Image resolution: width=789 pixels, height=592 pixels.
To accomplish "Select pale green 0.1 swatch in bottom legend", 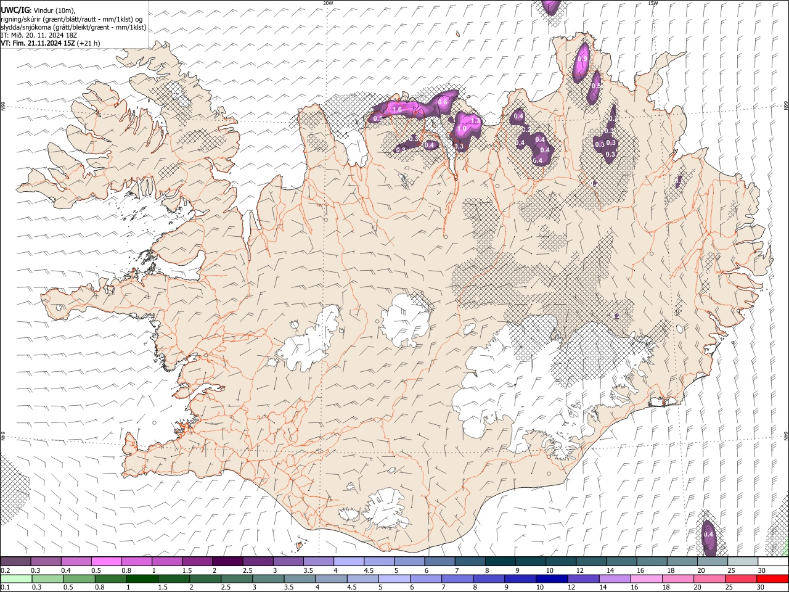I will point(15,578).
